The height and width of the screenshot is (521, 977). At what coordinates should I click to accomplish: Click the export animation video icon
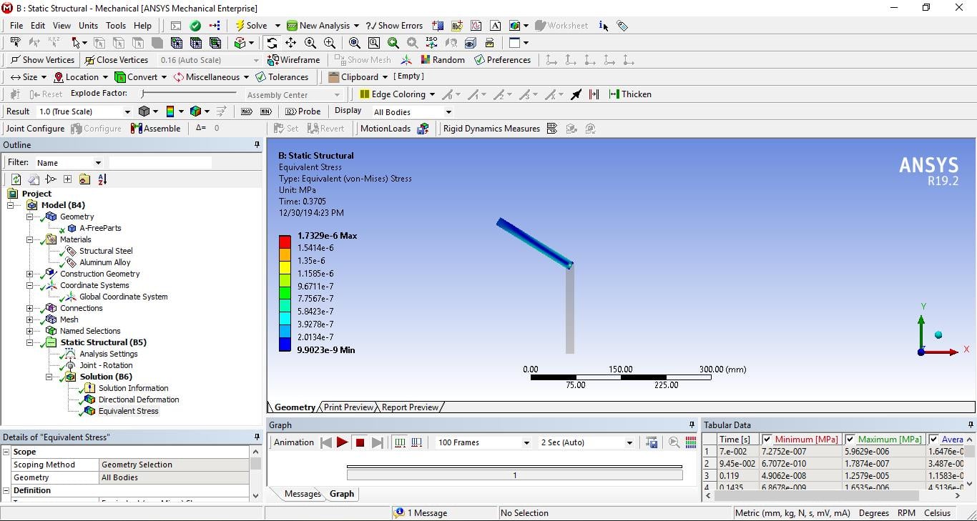click(x=651, y=442)
